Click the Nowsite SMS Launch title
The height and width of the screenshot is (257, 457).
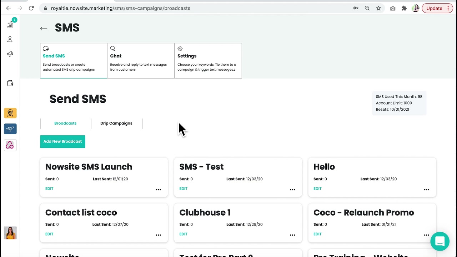89,167
